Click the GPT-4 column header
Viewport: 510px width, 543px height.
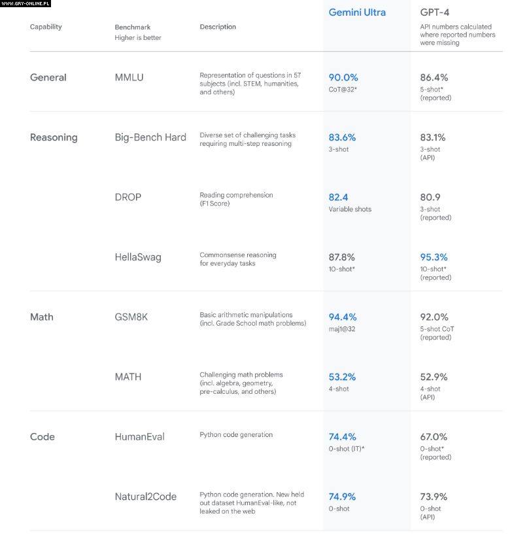(x=434, y=12)
